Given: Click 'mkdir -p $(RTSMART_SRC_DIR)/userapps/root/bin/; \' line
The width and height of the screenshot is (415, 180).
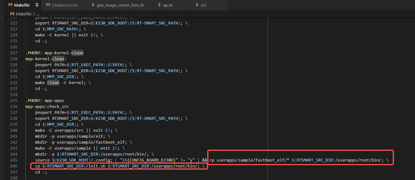Looking at the screenshot, I should pyautogui.click(x=94, y=154).
